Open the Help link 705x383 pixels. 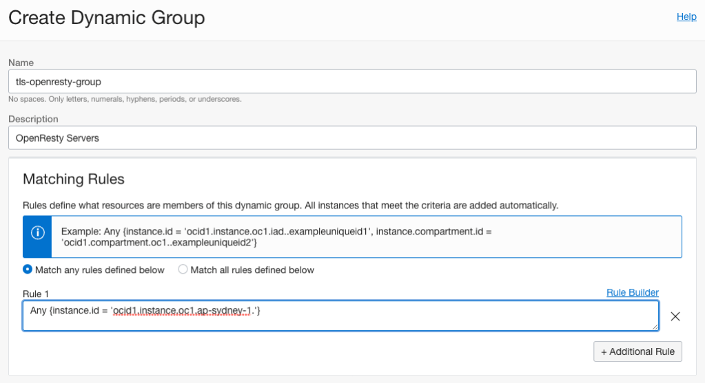(x=686, y=17)
